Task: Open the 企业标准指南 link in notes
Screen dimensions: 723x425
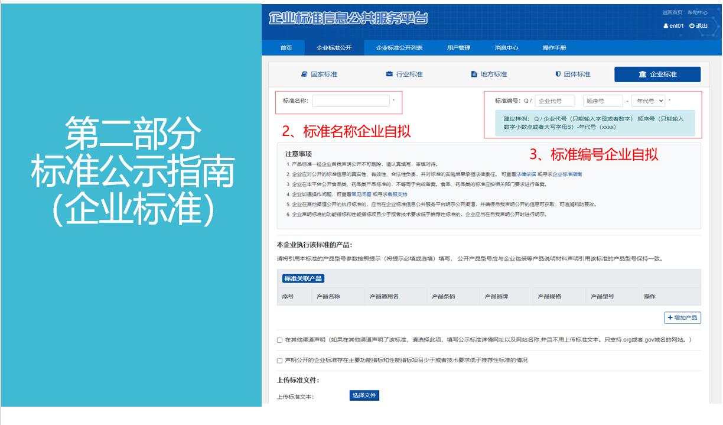Action: coord(567,174)
